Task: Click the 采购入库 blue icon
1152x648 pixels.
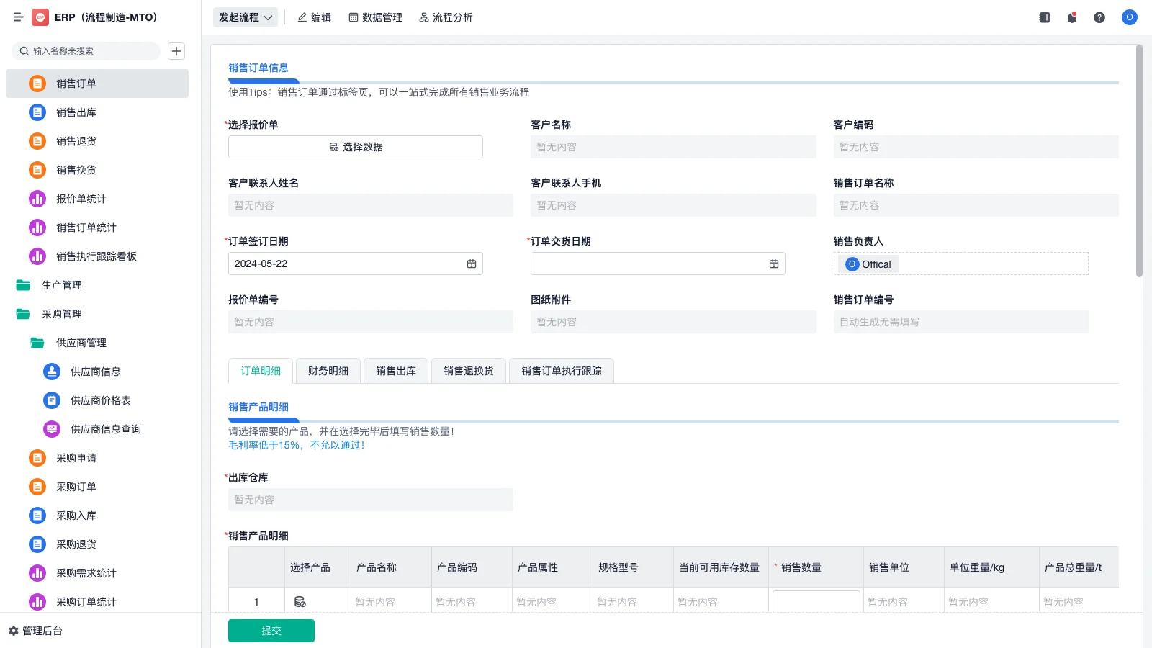Action: [37, 516]
